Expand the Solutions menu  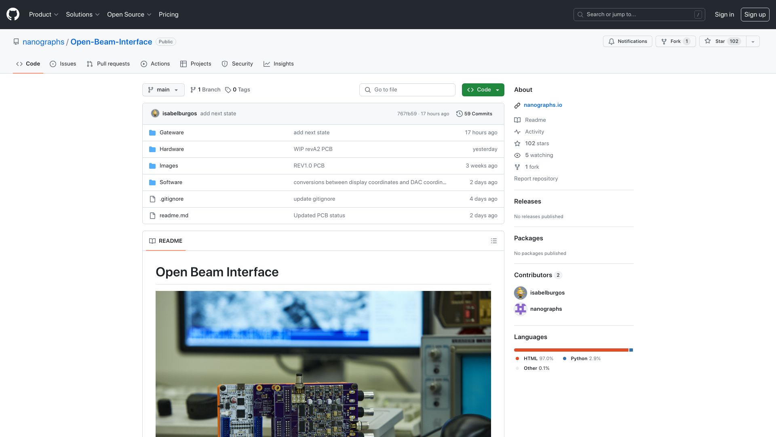pos(82,15)
